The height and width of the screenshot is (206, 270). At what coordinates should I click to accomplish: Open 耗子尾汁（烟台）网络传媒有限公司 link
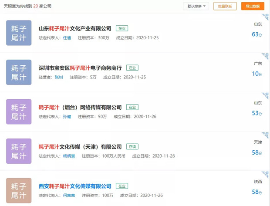click(x=80, y=107)
